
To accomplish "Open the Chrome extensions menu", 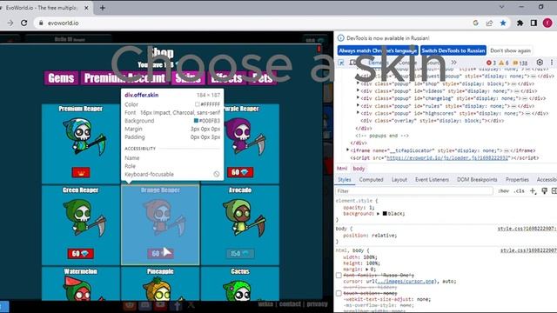I will [520, 23].
